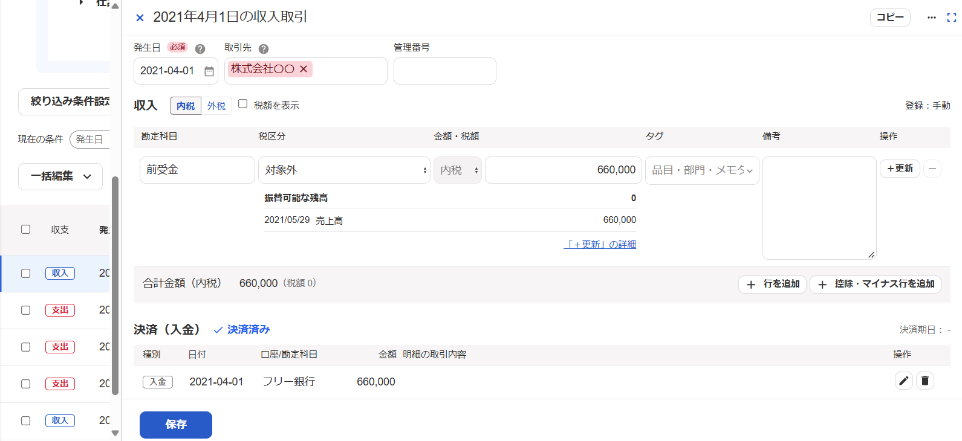Open 絞り込み条件設定 filter button
962x441 pixels.
[64, 101]
